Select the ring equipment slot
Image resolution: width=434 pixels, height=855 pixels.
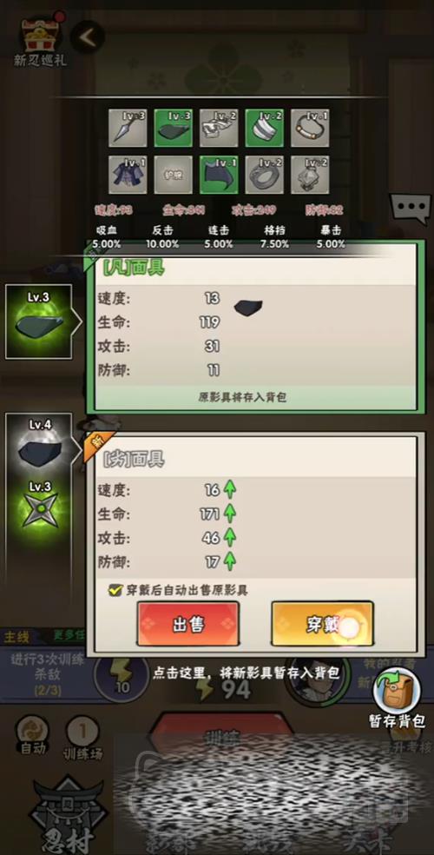(x=264, y=175)
